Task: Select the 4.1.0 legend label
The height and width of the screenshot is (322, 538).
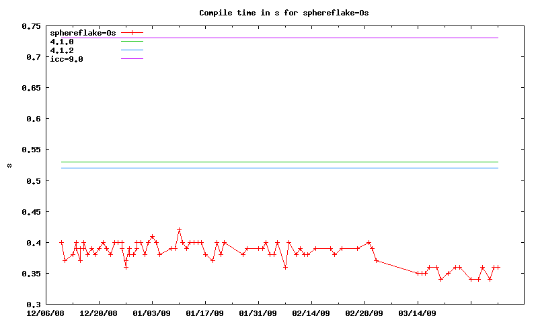Action: [x=62, y=42]
